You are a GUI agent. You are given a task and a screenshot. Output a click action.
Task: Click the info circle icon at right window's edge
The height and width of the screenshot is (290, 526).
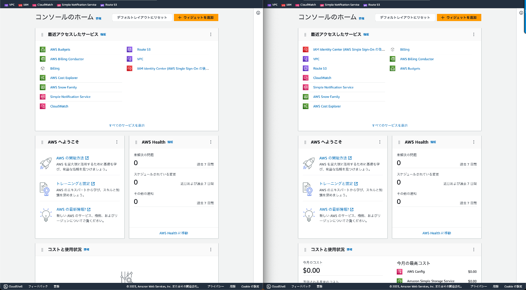521,13
